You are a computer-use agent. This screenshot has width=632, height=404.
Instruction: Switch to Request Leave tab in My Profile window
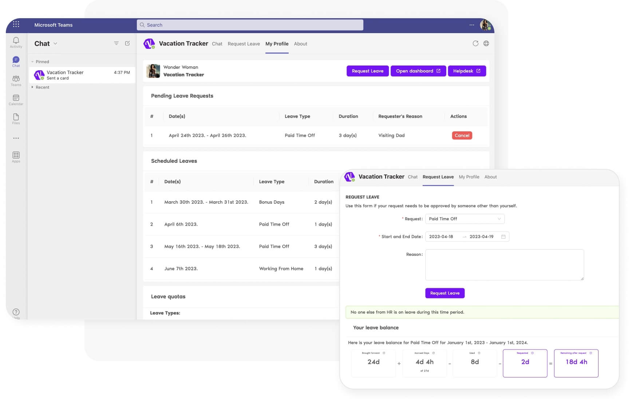click(244, 44)
